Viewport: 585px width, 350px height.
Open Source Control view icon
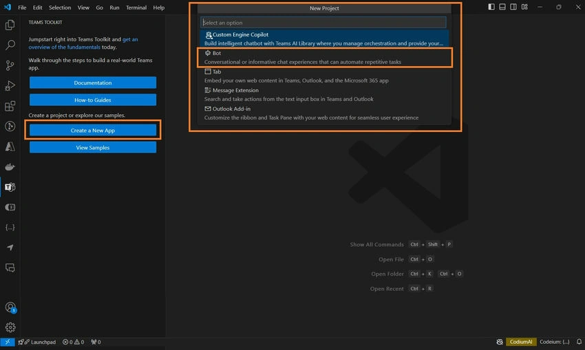pos(10,65)
